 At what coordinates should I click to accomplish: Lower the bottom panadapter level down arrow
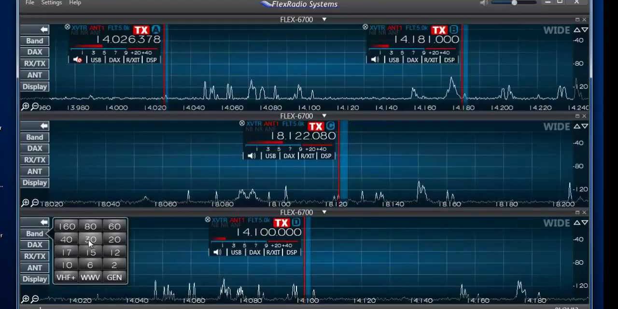tap(585, 223)
